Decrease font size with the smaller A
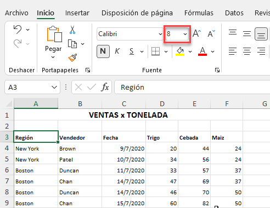The image size is (270, 208). click(x=211, y=33)
